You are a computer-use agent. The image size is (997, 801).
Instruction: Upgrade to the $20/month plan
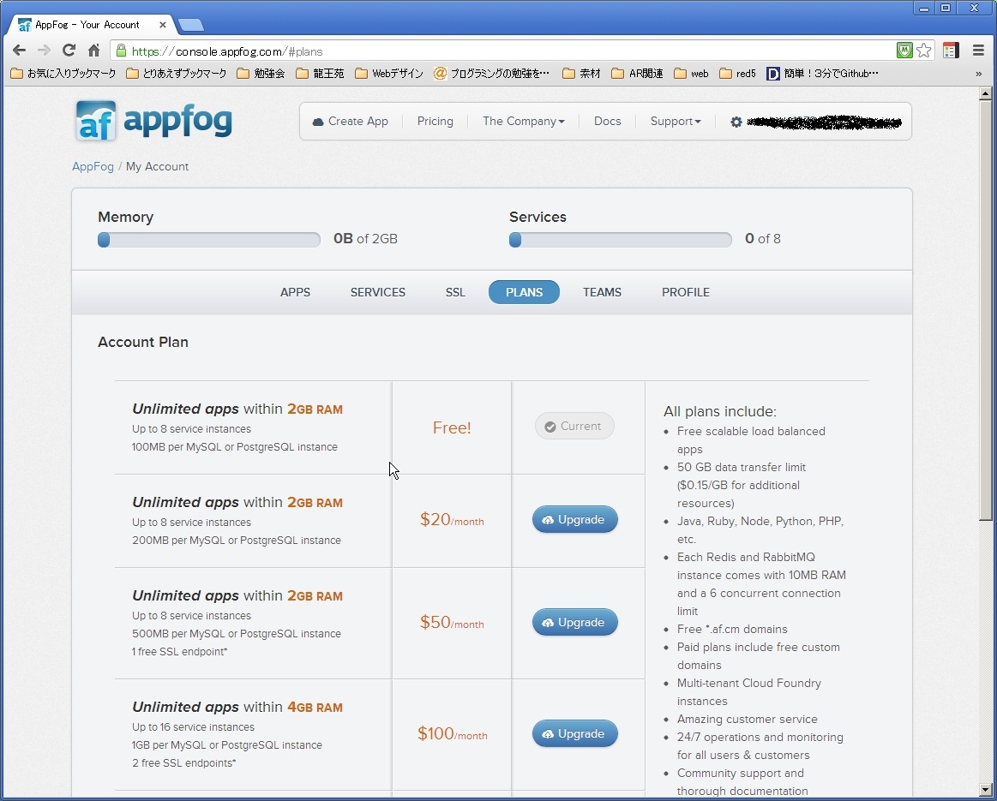pyautogui.click(x=575, y=520)
